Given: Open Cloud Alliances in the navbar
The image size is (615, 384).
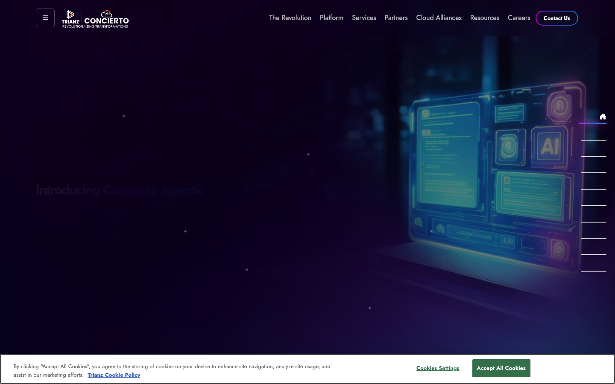Looking at the screenshot, I should (439, 18).
